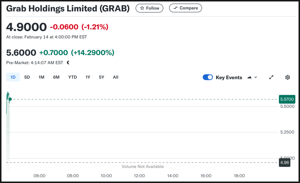View the 1Y chart range
This screenshot has width=300, height=183.
tap(88, 77)
